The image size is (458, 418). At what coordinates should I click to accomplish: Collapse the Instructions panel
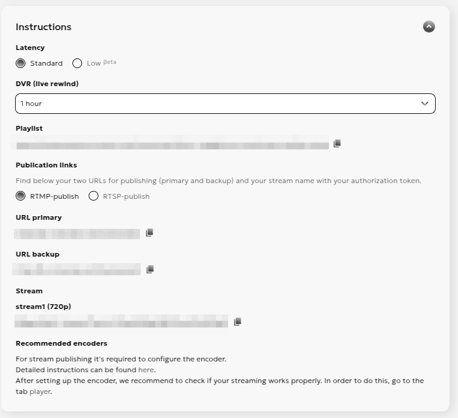(429, 27)
